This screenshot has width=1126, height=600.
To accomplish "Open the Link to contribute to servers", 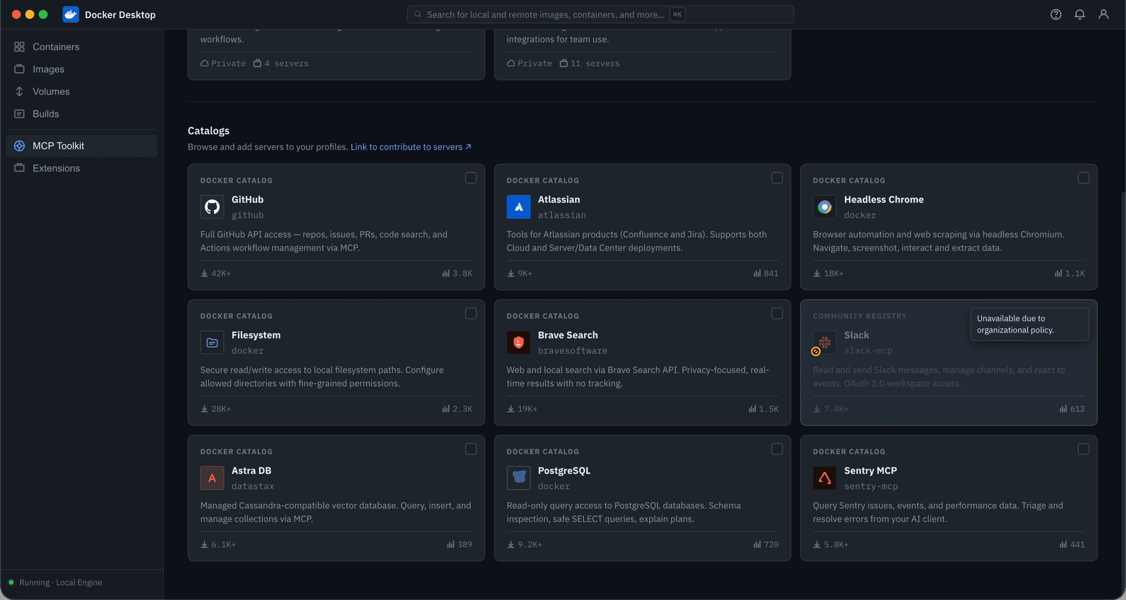I will 411,147.
